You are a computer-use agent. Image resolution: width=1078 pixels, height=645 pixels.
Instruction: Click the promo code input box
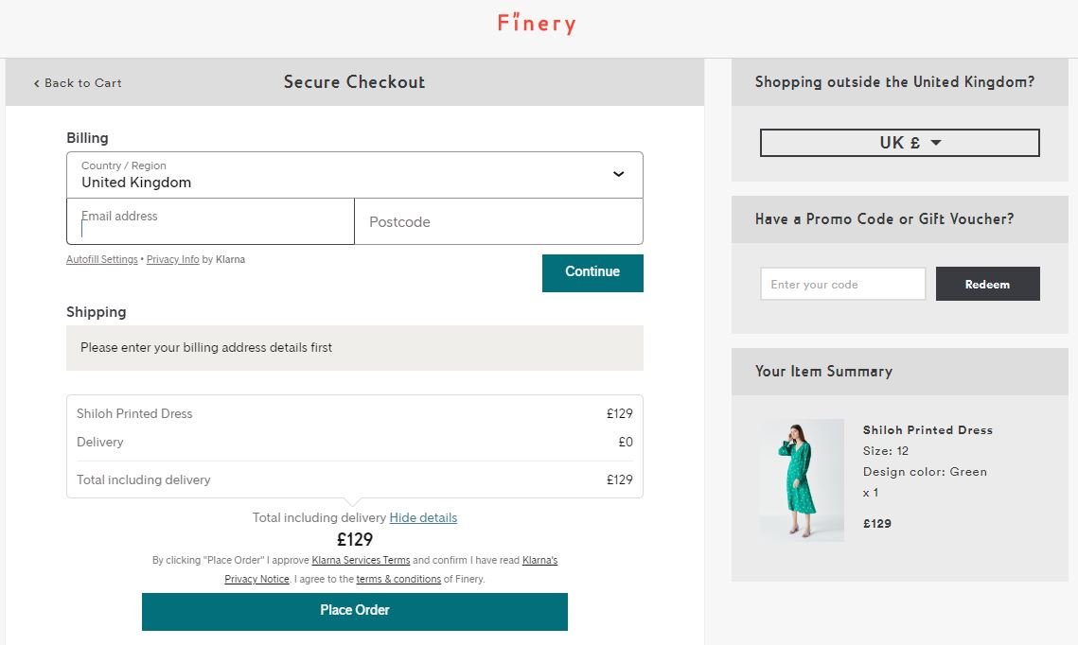pos(843,284)
